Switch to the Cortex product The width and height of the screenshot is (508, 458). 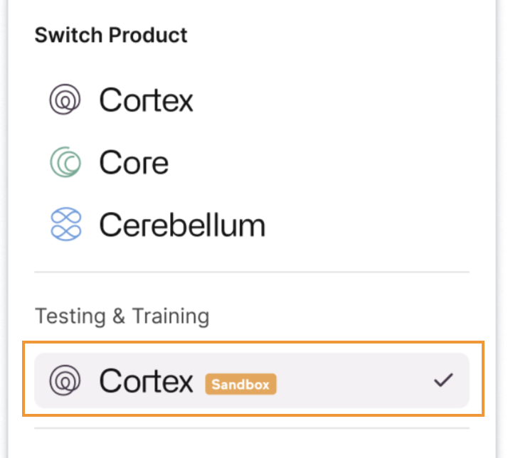pyautogui.click(x=252, y=100)
